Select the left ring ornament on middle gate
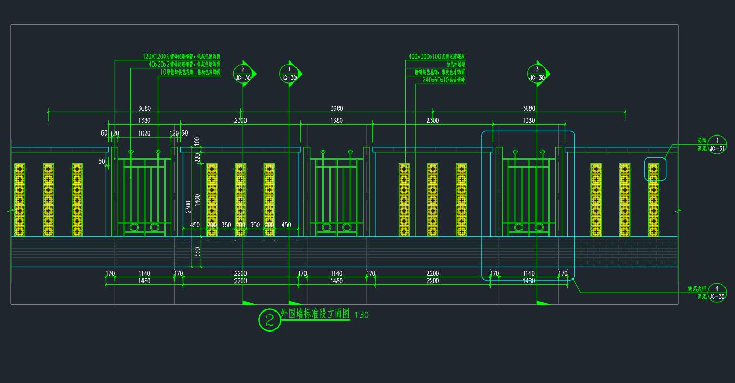The image size is (735, 383). click(x=326, y=227)
